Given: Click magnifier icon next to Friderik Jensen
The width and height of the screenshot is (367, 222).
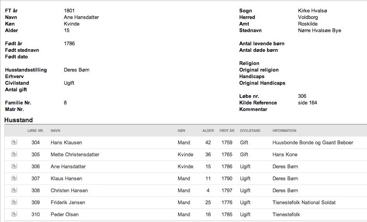Looking at the screenshot, I should click(x=14, y=202).
